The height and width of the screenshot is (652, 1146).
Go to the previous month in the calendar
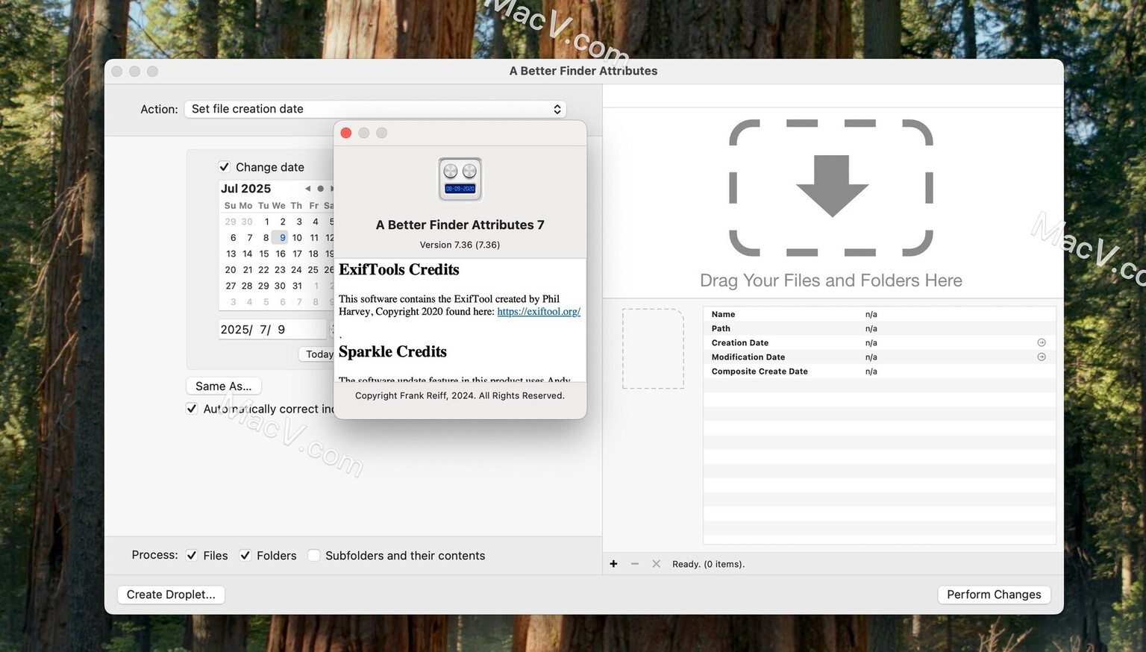pyautogui.click(x=307, y=189)
